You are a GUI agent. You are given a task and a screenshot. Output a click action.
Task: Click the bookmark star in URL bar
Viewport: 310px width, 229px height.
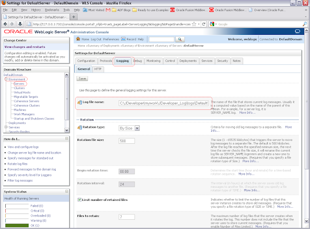194,24
